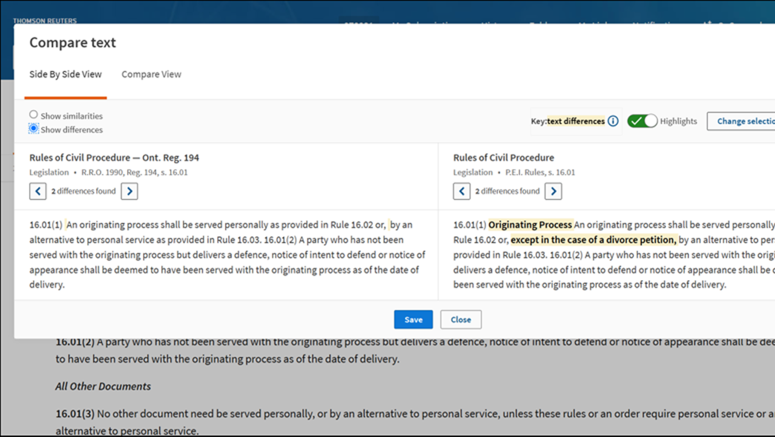This screenshot has height=437, width=775.
Task: Go to previous difference in Ont. Reg. 194
Action: [x=38, y=192]
